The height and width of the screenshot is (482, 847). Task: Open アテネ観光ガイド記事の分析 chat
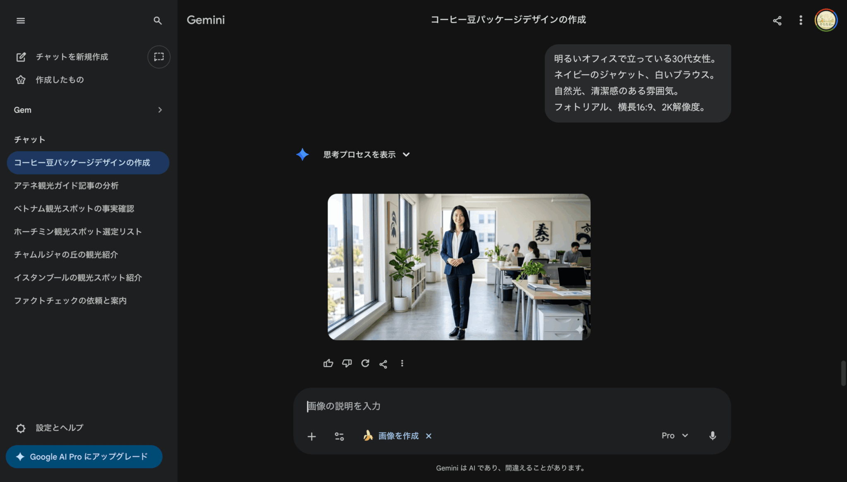click(x=66, y=186)
